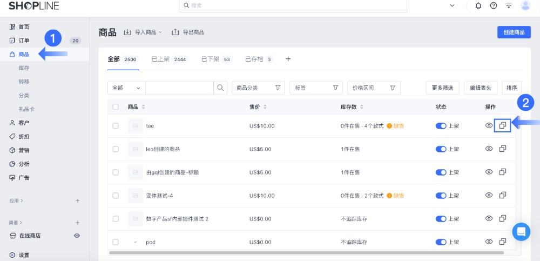This screenshot has width=540, height=261.
Task: Click the plus icon next to 应用
Action: 77,200
